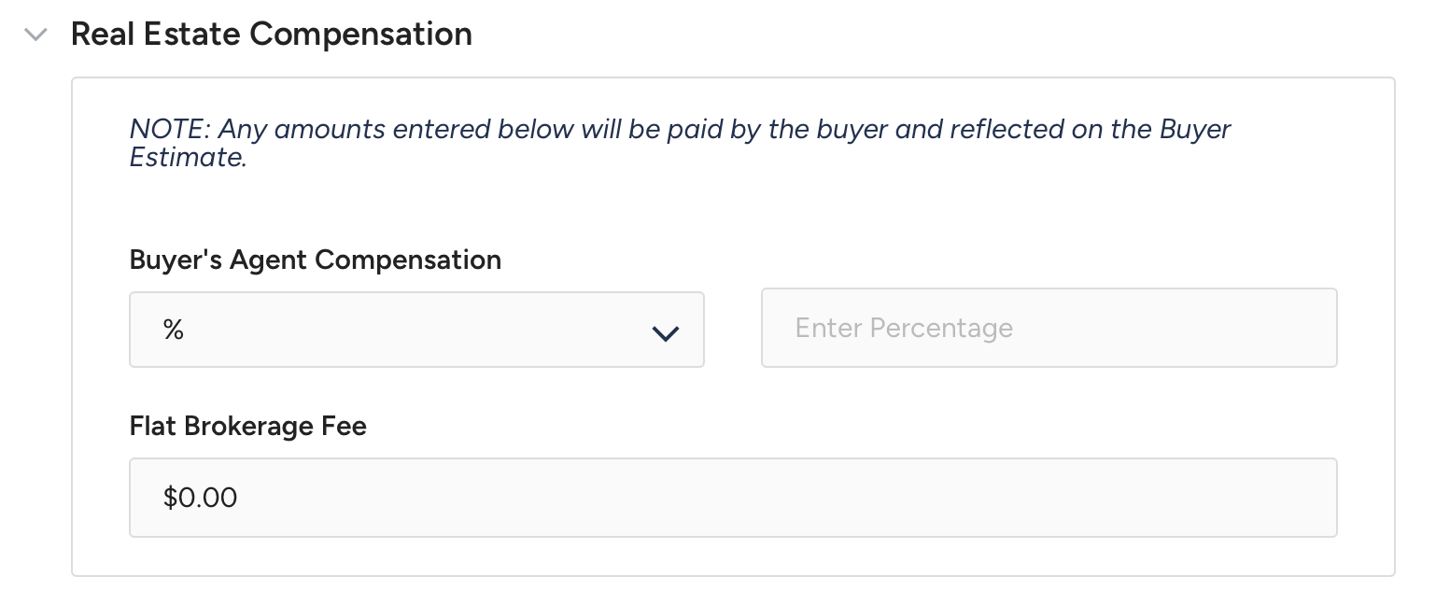Toggle the chevron left of section title
The height and width of the screenshot is (605, 1436).
36,35
